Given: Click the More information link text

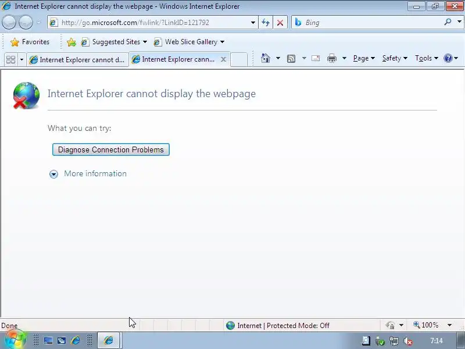Looking at the screenshot, I should tap(95, 173).
